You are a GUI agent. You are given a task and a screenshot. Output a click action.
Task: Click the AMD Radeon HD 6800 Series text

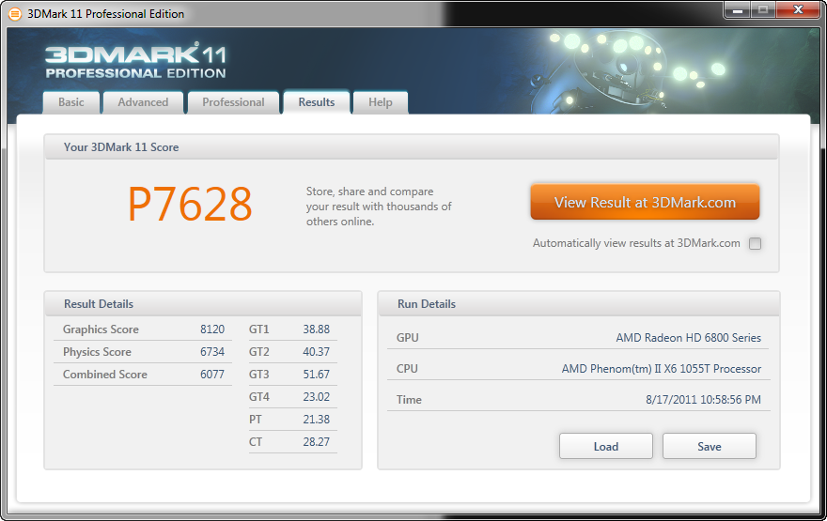pyautogui.click(x=688, y=338)
